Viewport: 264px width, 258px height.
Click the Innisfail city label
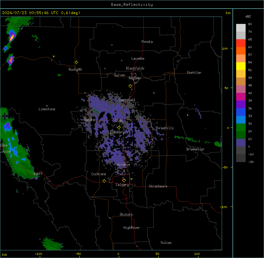tap(127, 100)
